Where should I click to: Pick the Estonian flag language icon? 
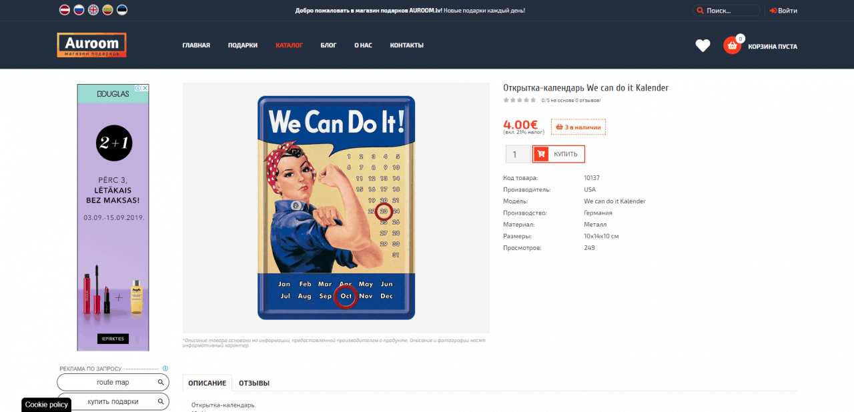(x=122, y=10)
